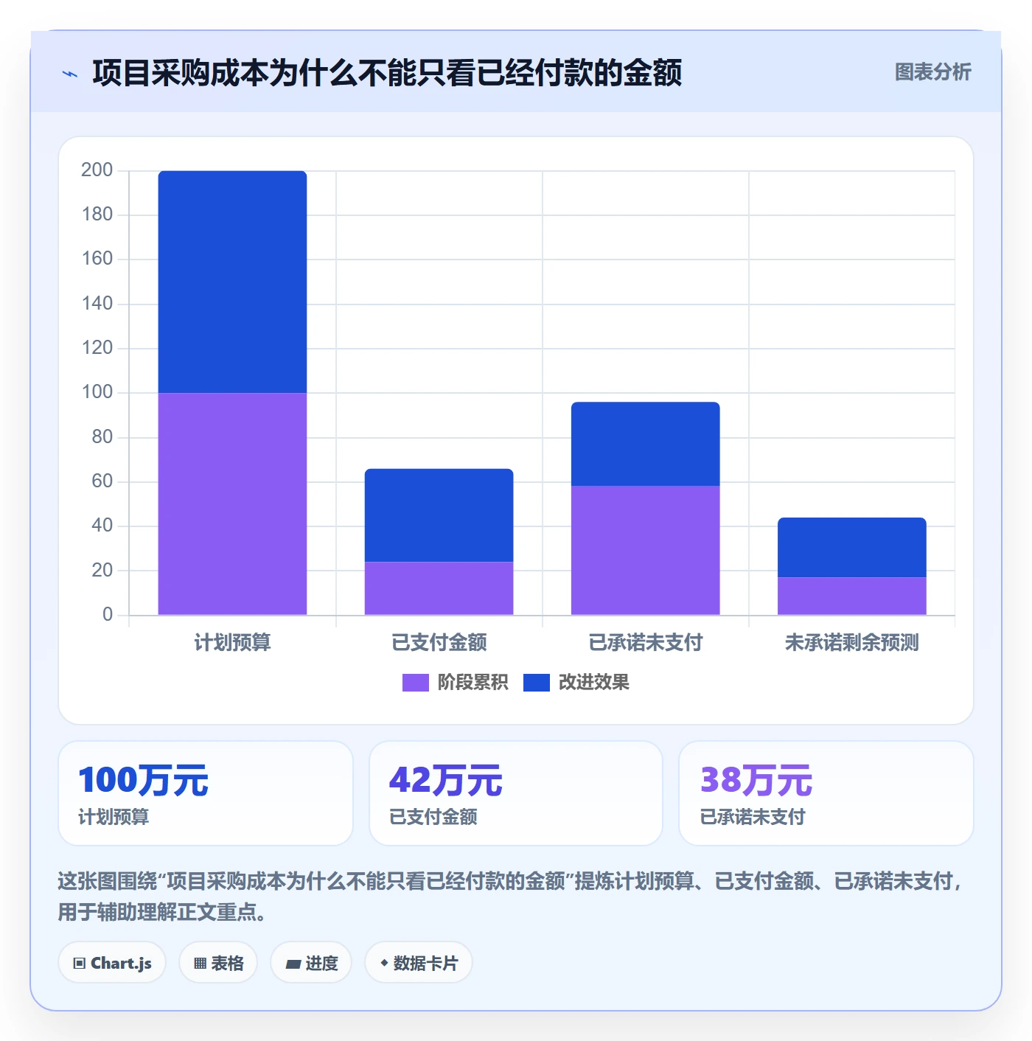Select the 表格 tag

218,963
